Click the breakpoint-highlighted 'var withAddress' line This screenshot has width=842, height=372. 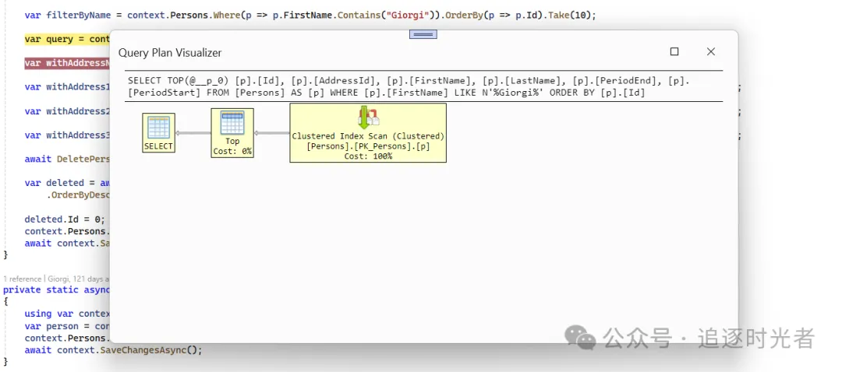point(67,63)
